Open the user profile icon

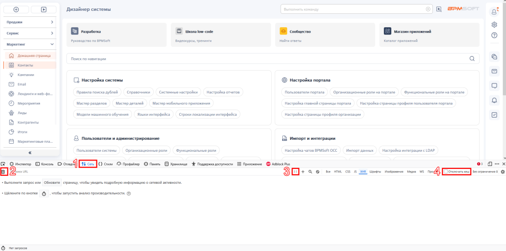pyautogui.click(x=494, y=12)
